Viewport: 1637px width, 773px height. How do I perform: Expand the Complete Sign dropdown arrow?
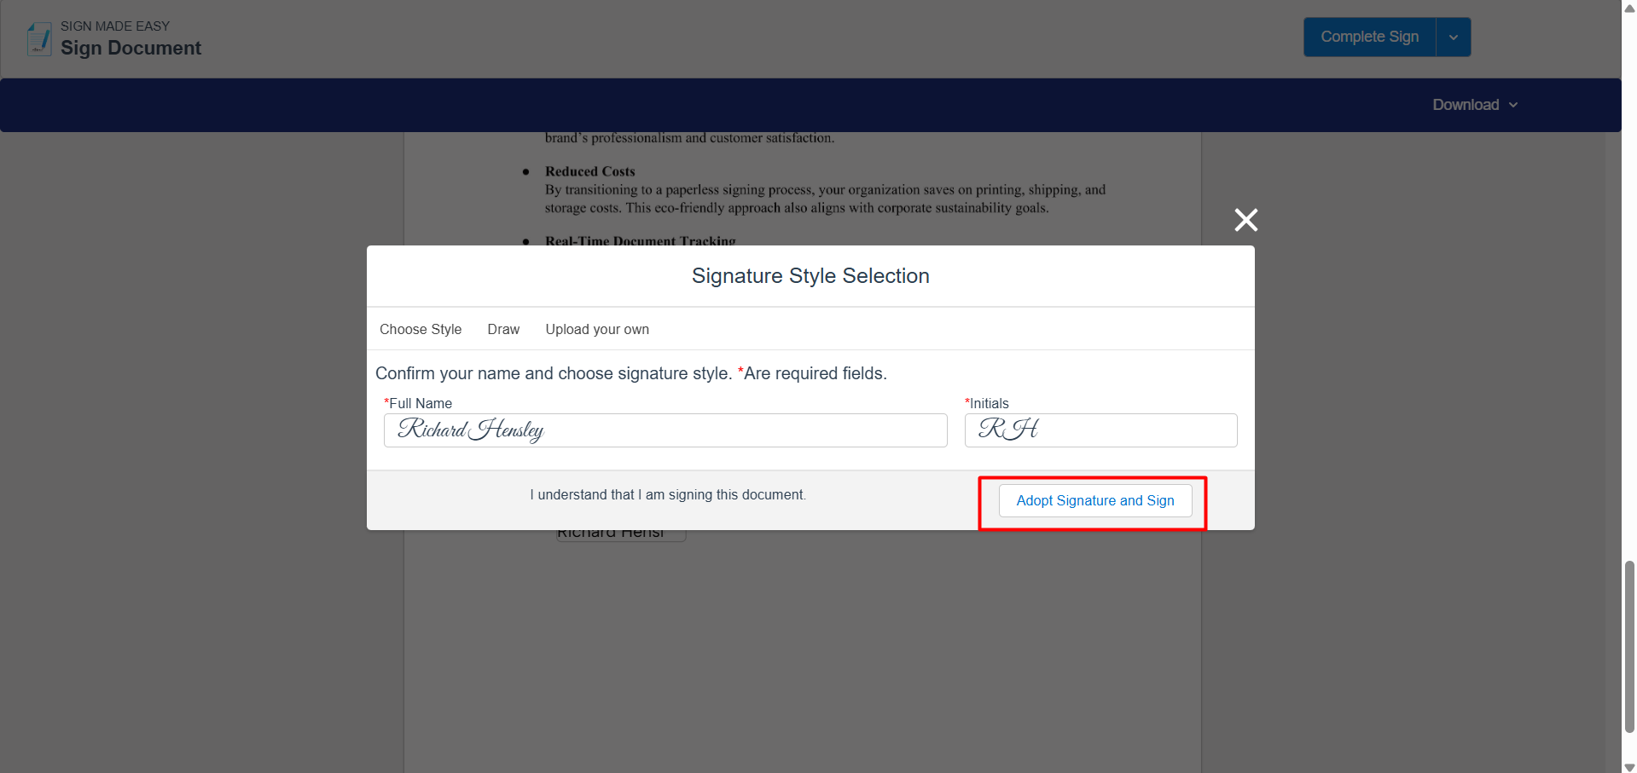click(x=1454, y=37)
